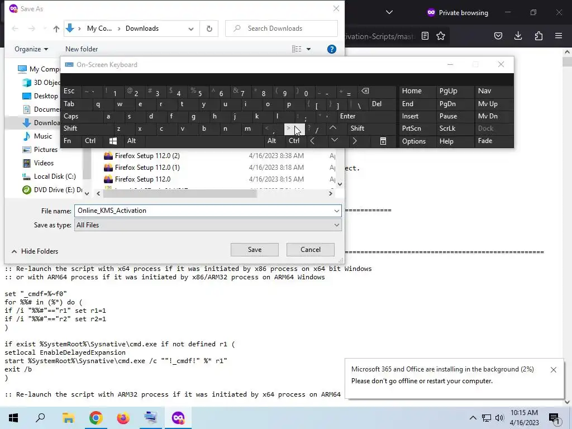
Task: Open the Save As help icon
Action: pos(332,49)
